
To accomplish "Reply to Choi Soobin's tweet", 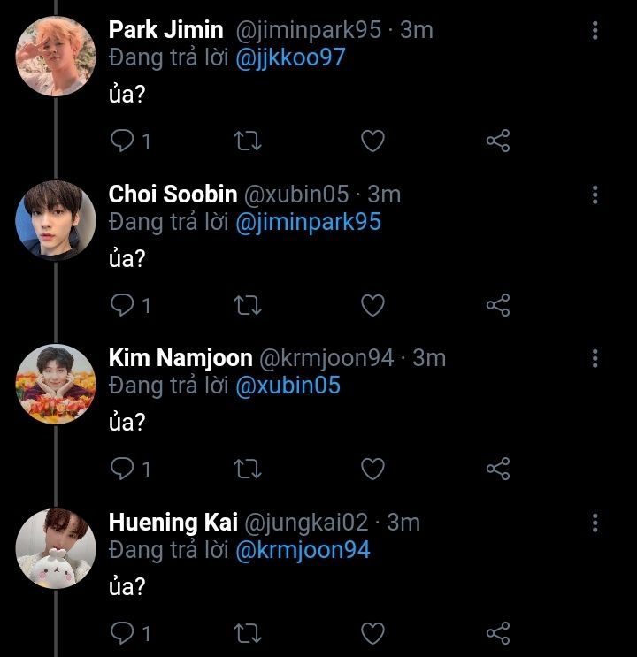I will point(122,305).
